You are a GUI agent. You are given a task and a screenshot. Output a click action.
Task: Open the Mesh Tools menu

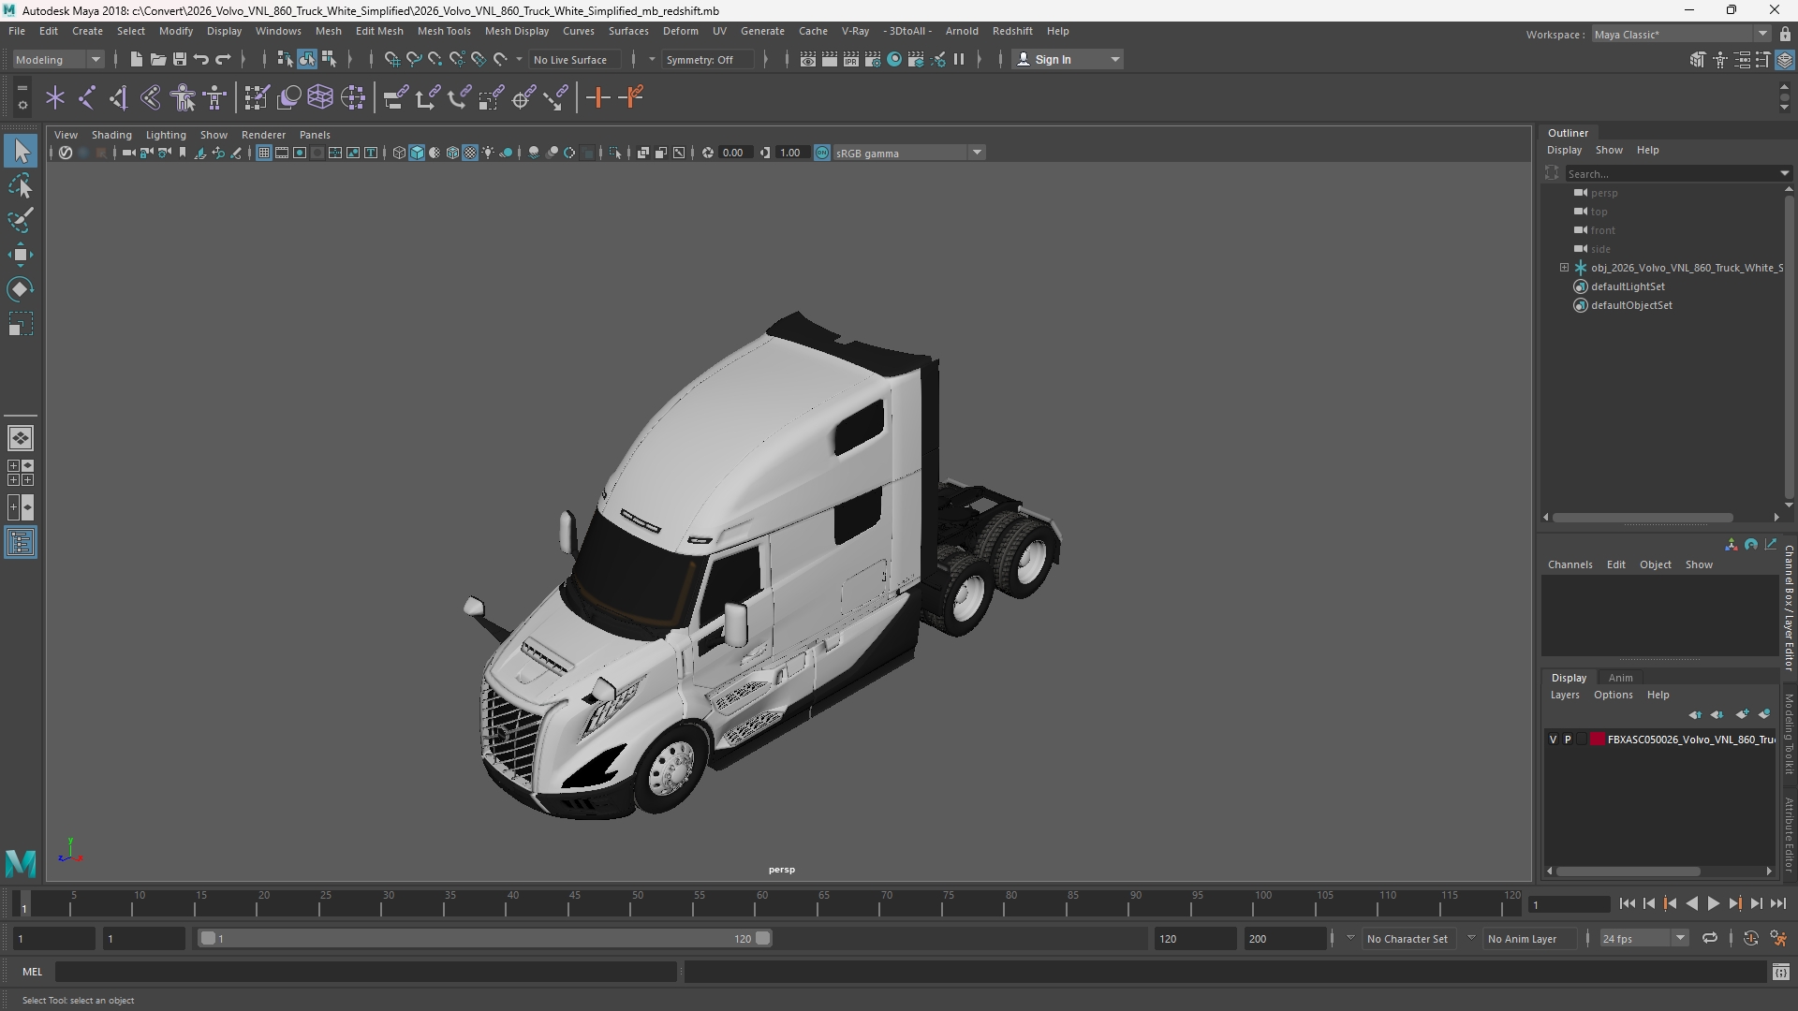pyautogui.click(x=443, y=31)
